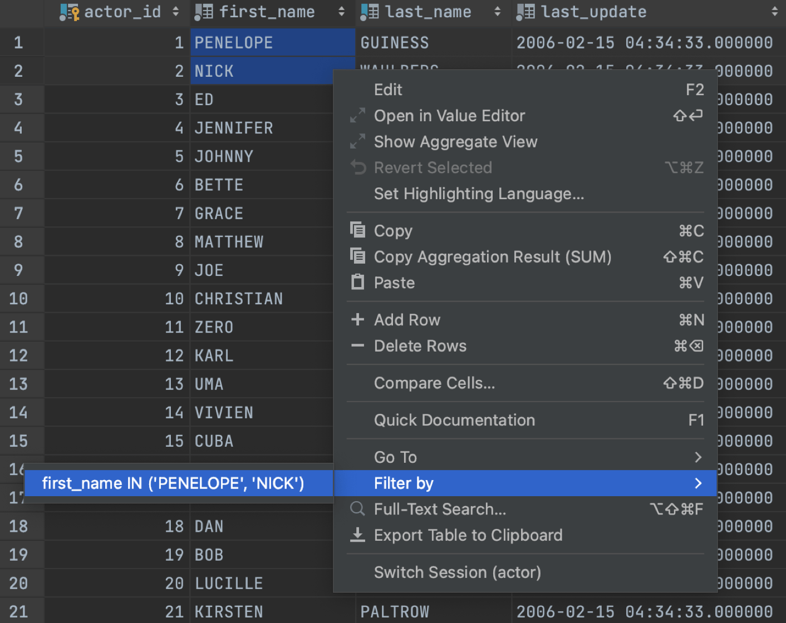Click the Revert Selected undo icon
The width and height of the screenshot is (786, 623).
coord(358,167)
